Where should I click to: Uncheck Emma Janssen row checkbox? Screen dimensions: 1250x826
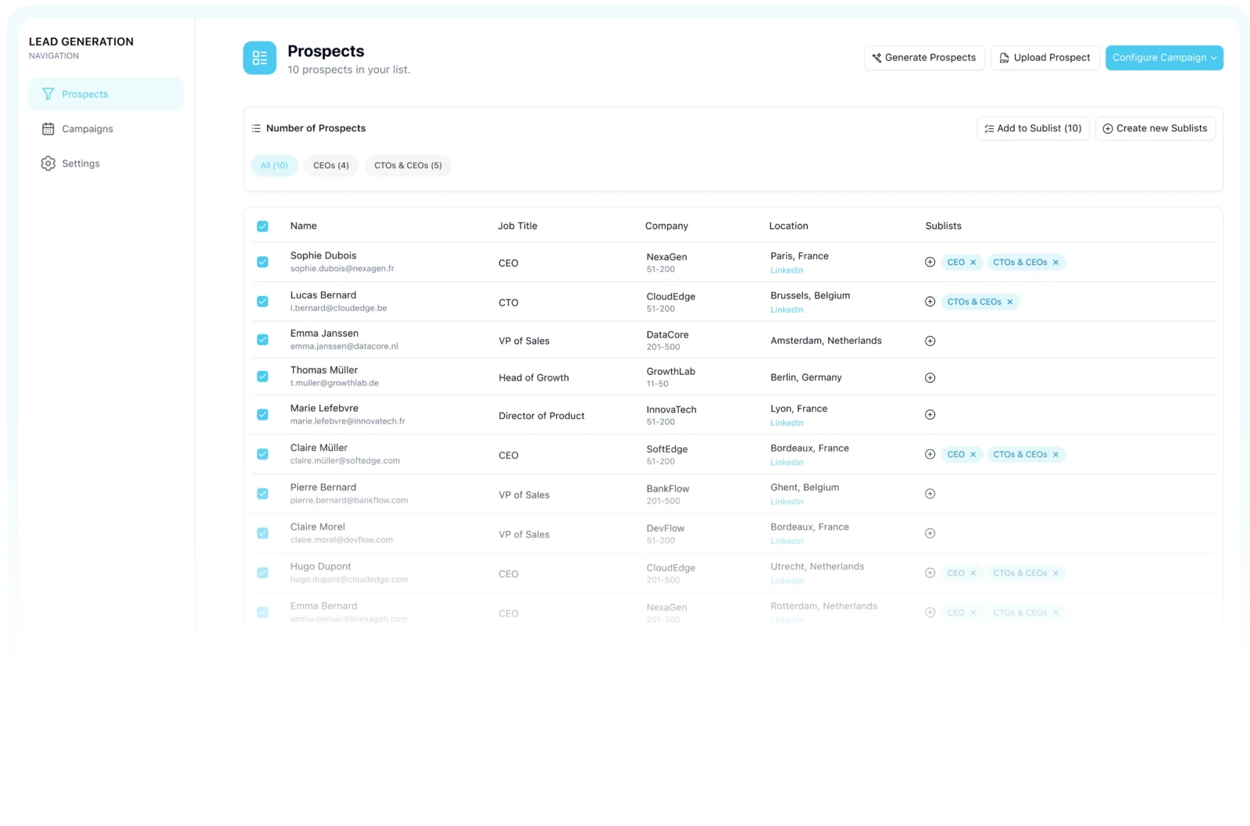[x=262, y=340]
